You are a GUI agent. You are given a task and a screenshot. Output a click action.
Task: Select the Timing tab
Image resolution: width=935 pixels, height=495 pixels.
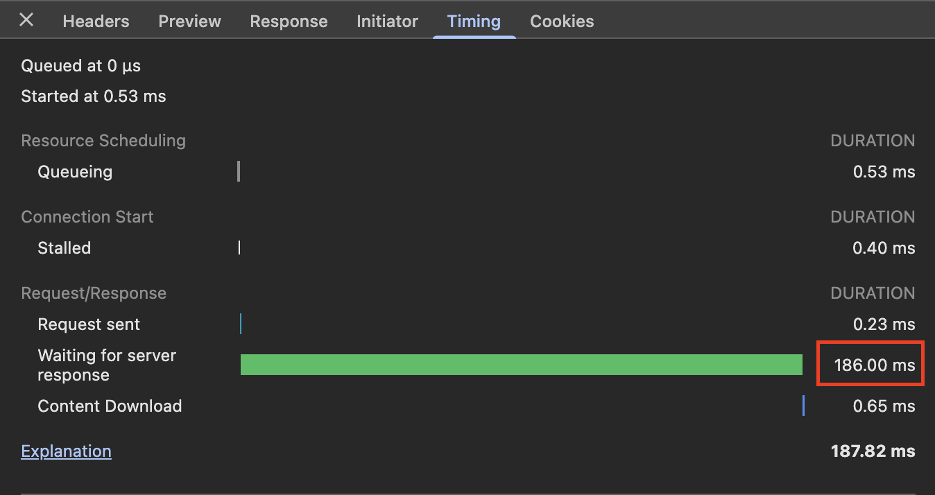pyautogui.click(x=474, y=21)
